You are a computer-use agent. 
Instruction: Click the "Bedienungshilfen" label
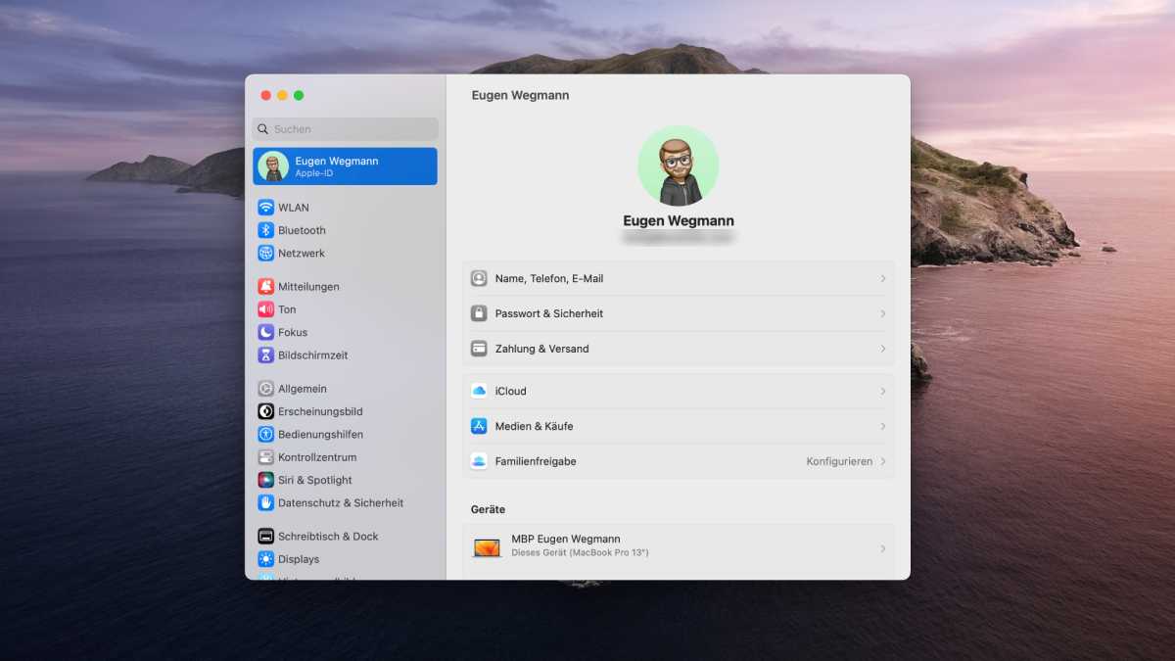point(320,434)
